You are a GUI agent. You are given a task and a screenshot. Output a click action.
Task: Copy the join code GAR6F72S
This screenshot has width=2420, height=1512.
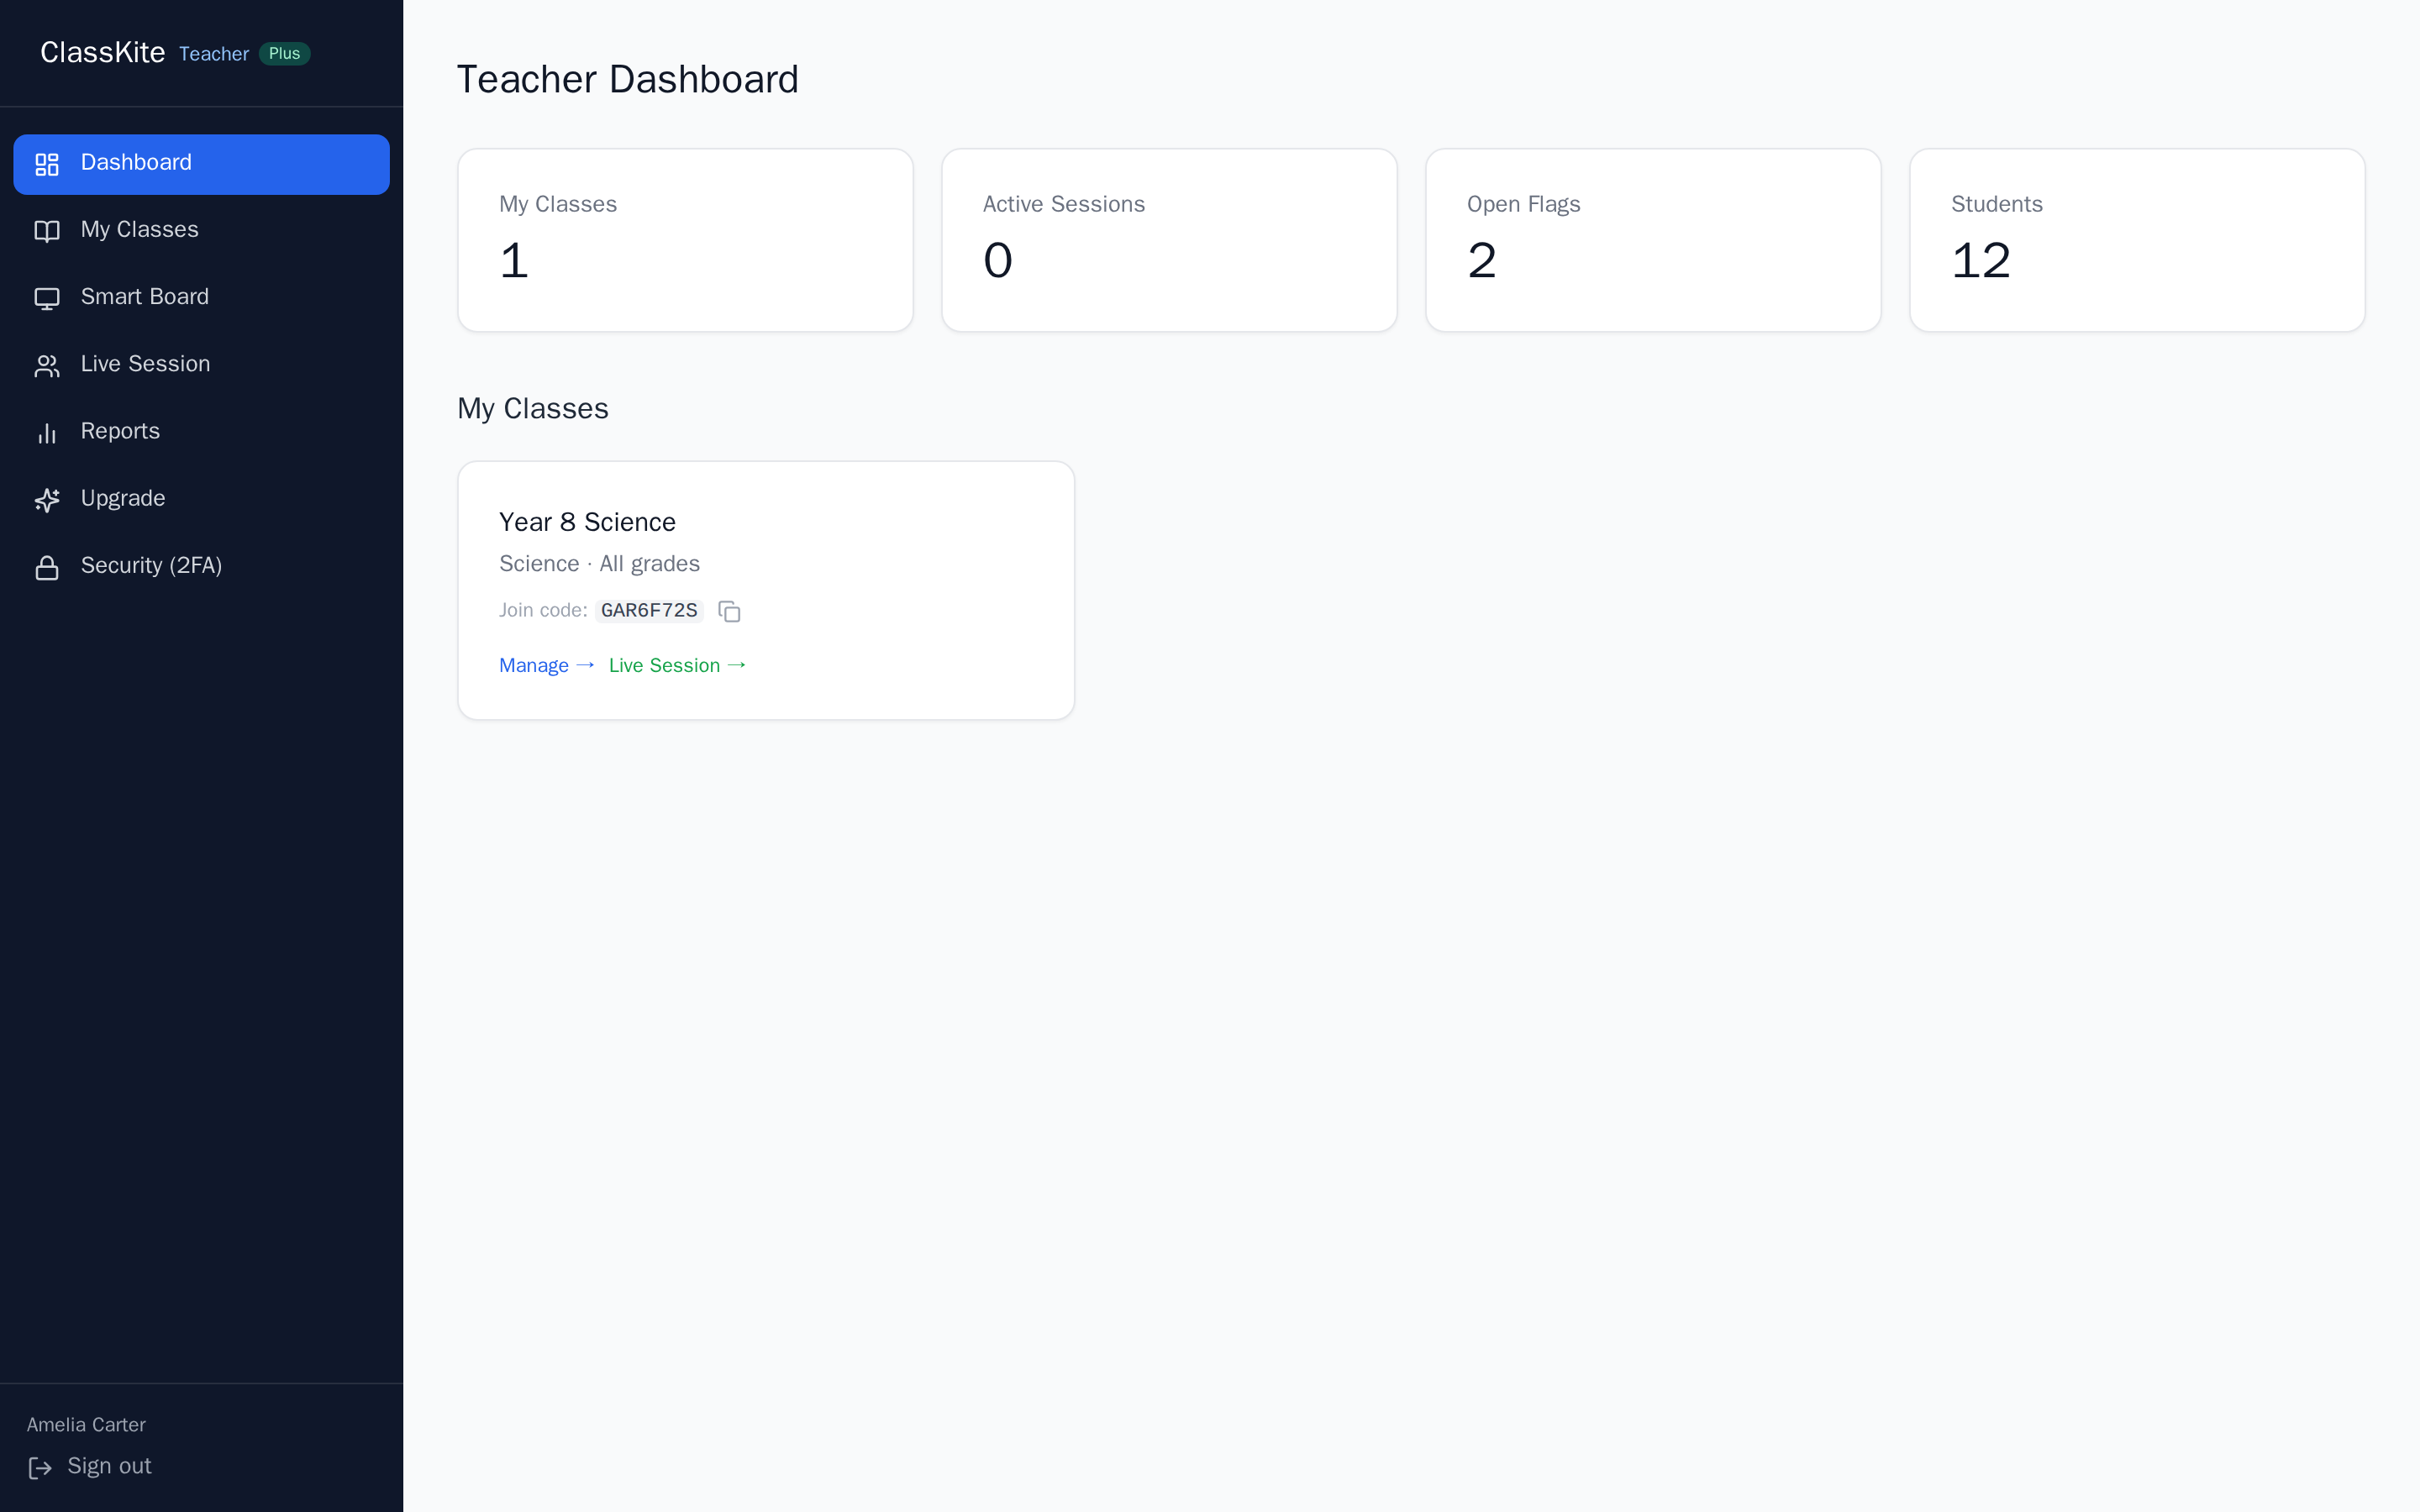point(729,611)
